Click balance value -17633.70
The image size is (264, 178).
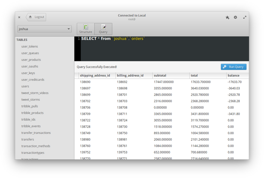coord(235,82)
